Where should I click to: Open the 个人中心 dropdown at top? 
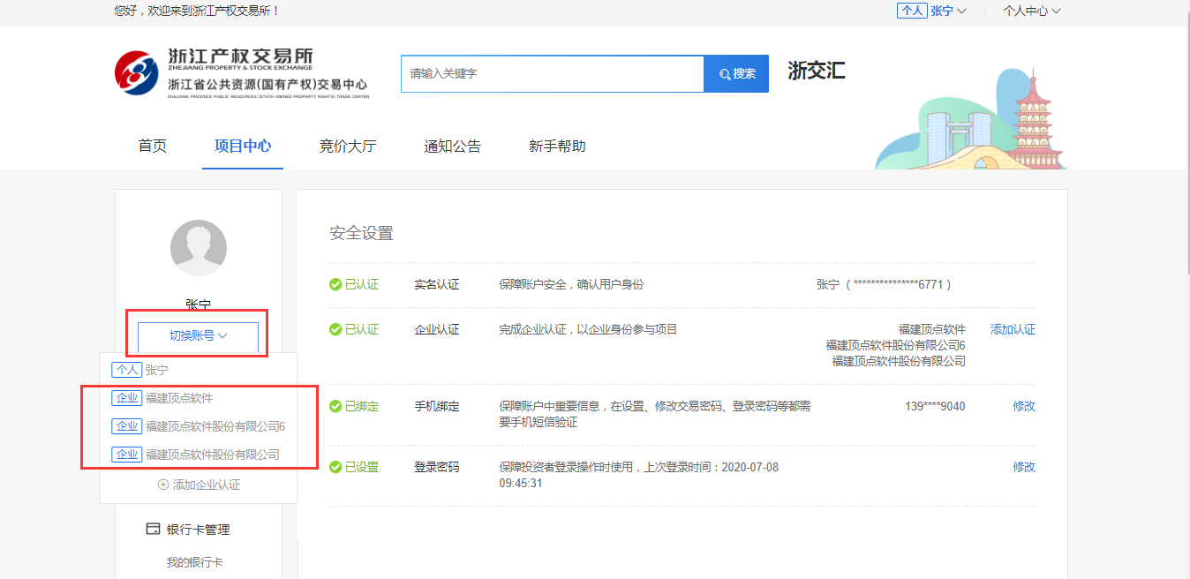(1031, 11)
